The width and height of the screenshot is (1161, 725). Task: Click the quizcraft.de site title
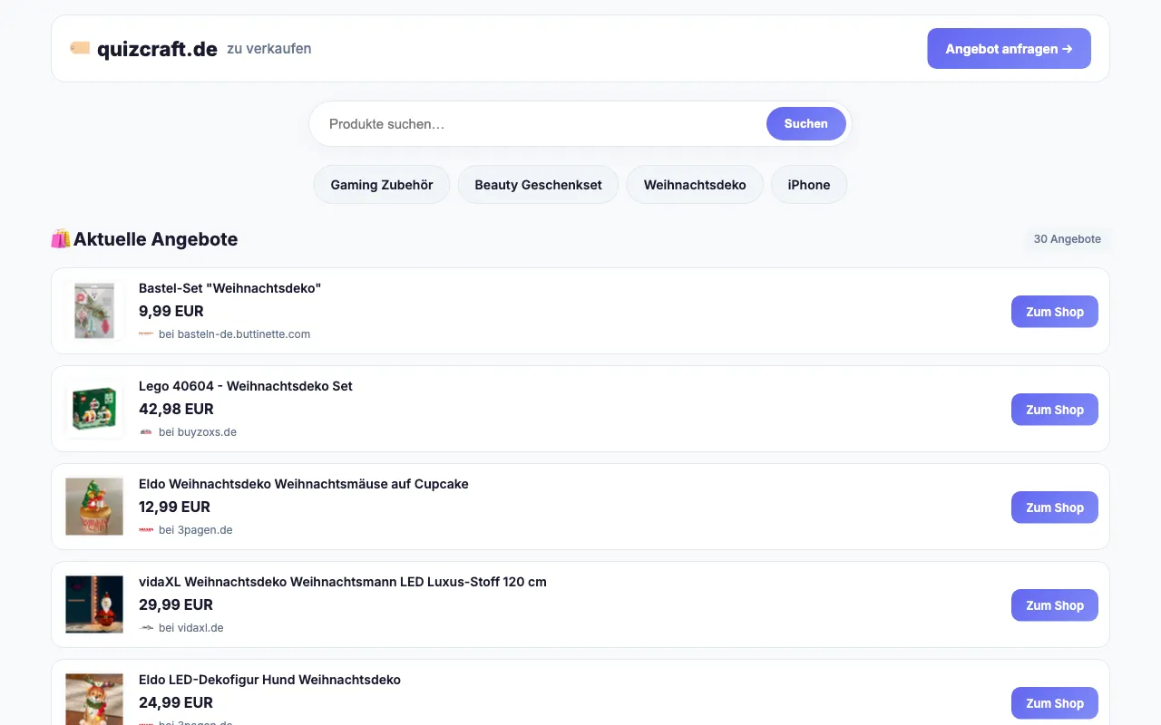pos(157,49)
